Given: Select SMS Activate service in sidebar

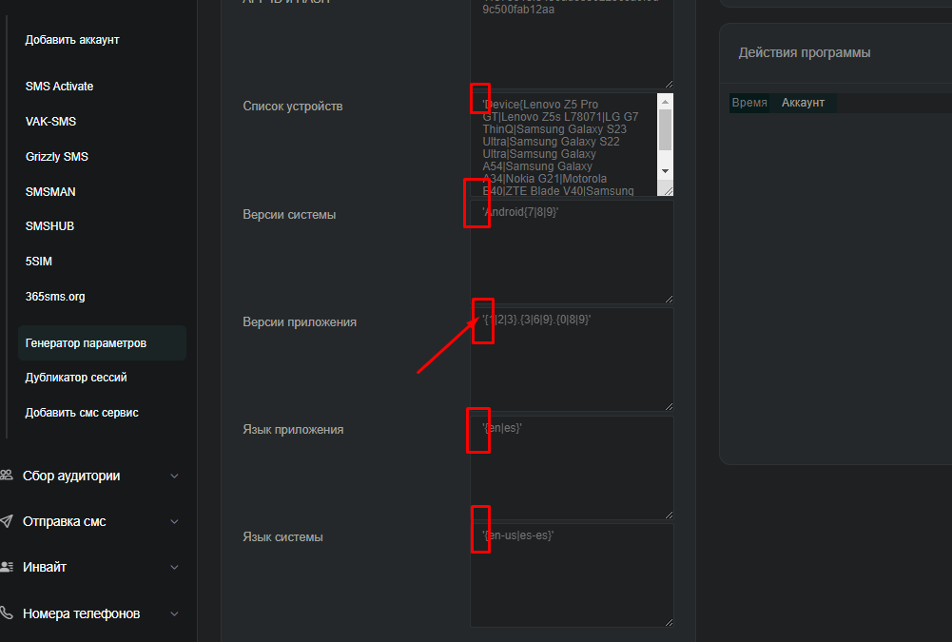Looking at the screenshot, I should pyautogui.click(x=59, y=87).
